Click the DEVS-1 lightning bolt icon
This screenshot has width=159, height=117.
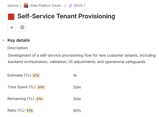coord(70,6)
